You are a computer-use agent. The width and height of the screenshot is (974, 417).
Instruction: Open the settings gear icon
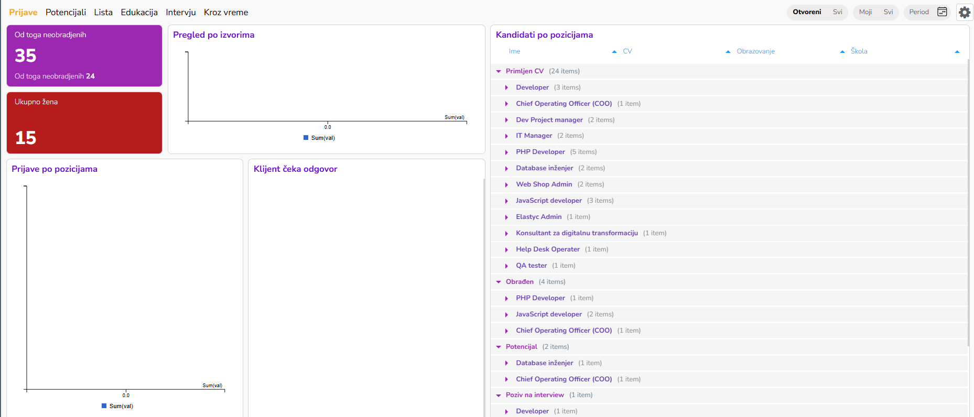coord(964,12)
